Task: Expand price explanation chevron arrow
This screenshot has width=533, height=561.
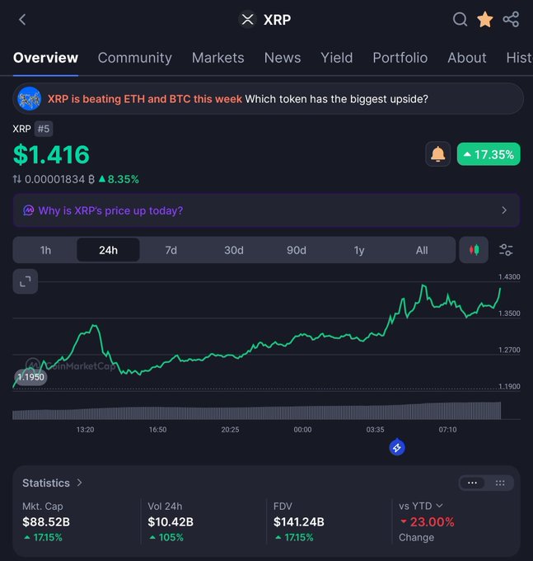Action: [504, 210]
